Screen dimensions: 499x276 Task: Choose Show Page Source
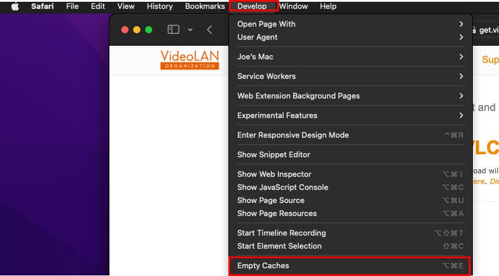coord(350,201)
